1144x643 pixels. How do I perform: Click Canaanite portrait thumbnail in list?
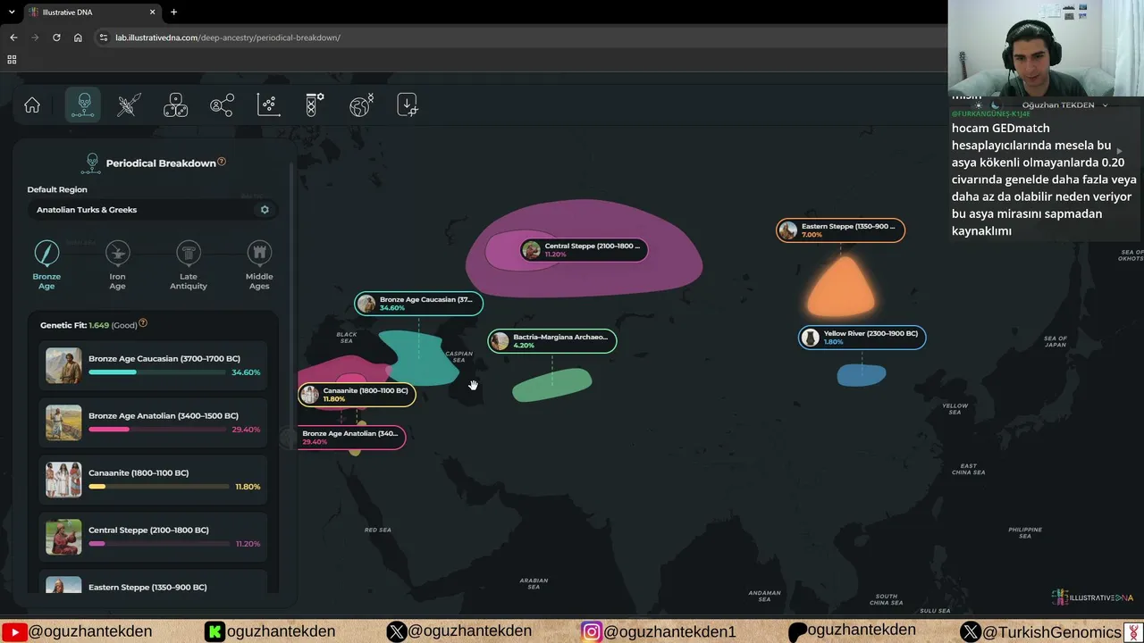pos(63,480)
